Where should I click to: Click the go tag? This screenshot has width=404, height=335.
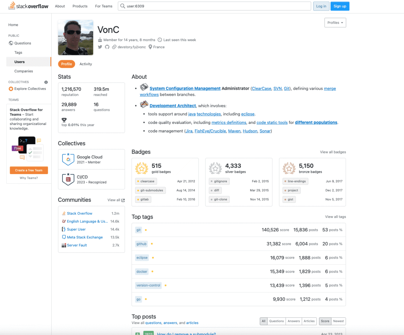coord(139,299)
